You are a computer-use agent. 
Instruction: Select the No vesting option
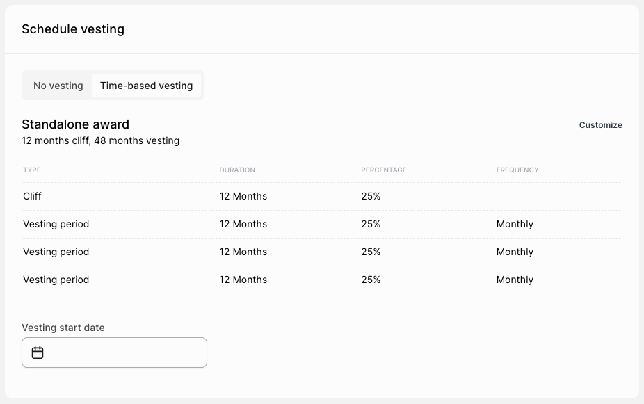tap(58, 86)
